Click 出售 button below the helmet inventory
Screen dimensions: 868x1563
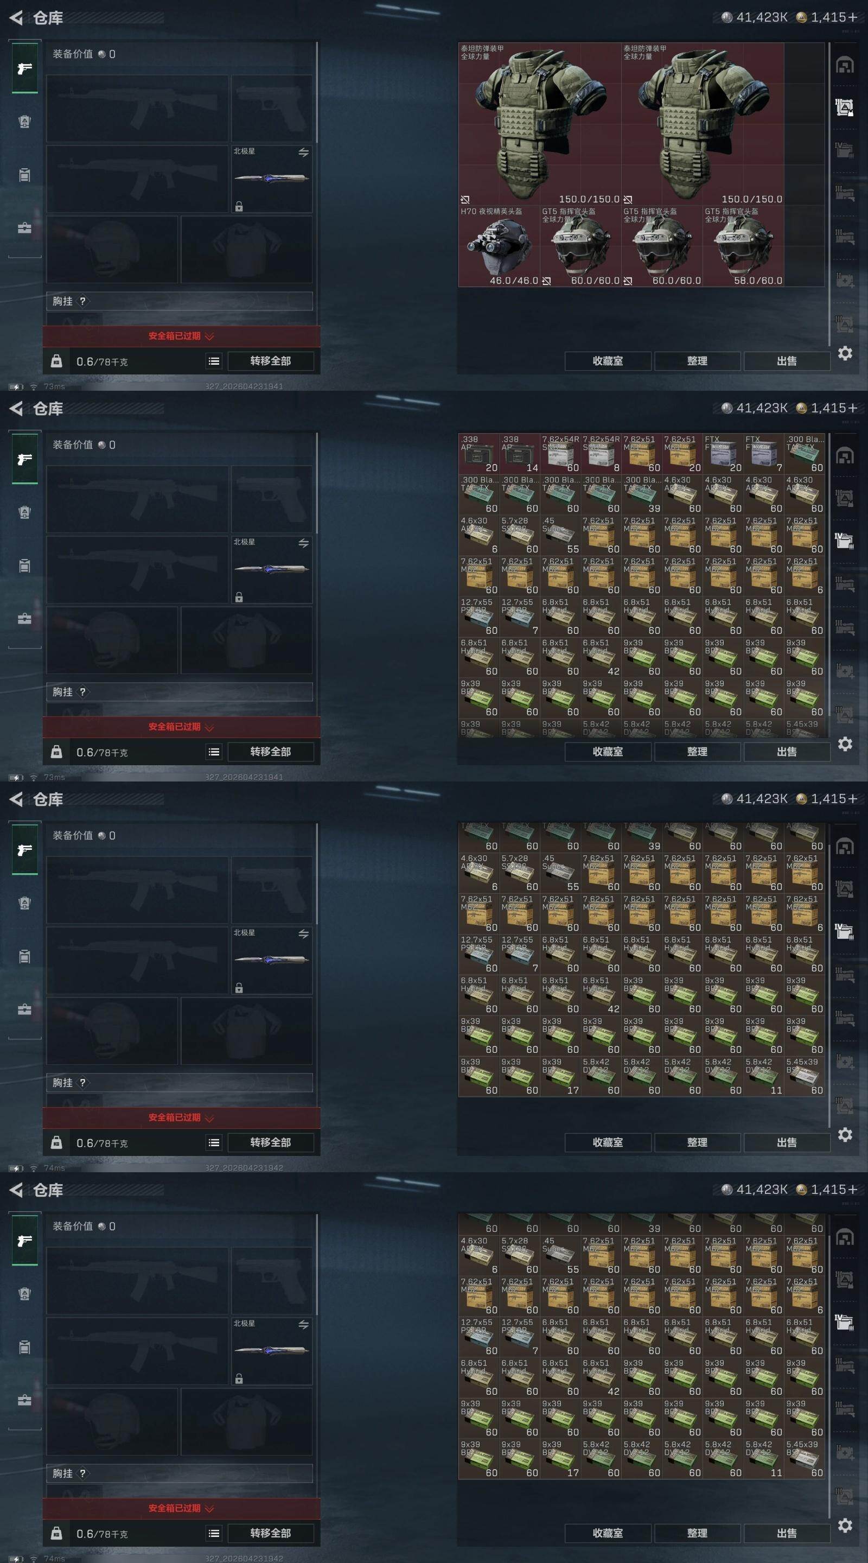787,361
